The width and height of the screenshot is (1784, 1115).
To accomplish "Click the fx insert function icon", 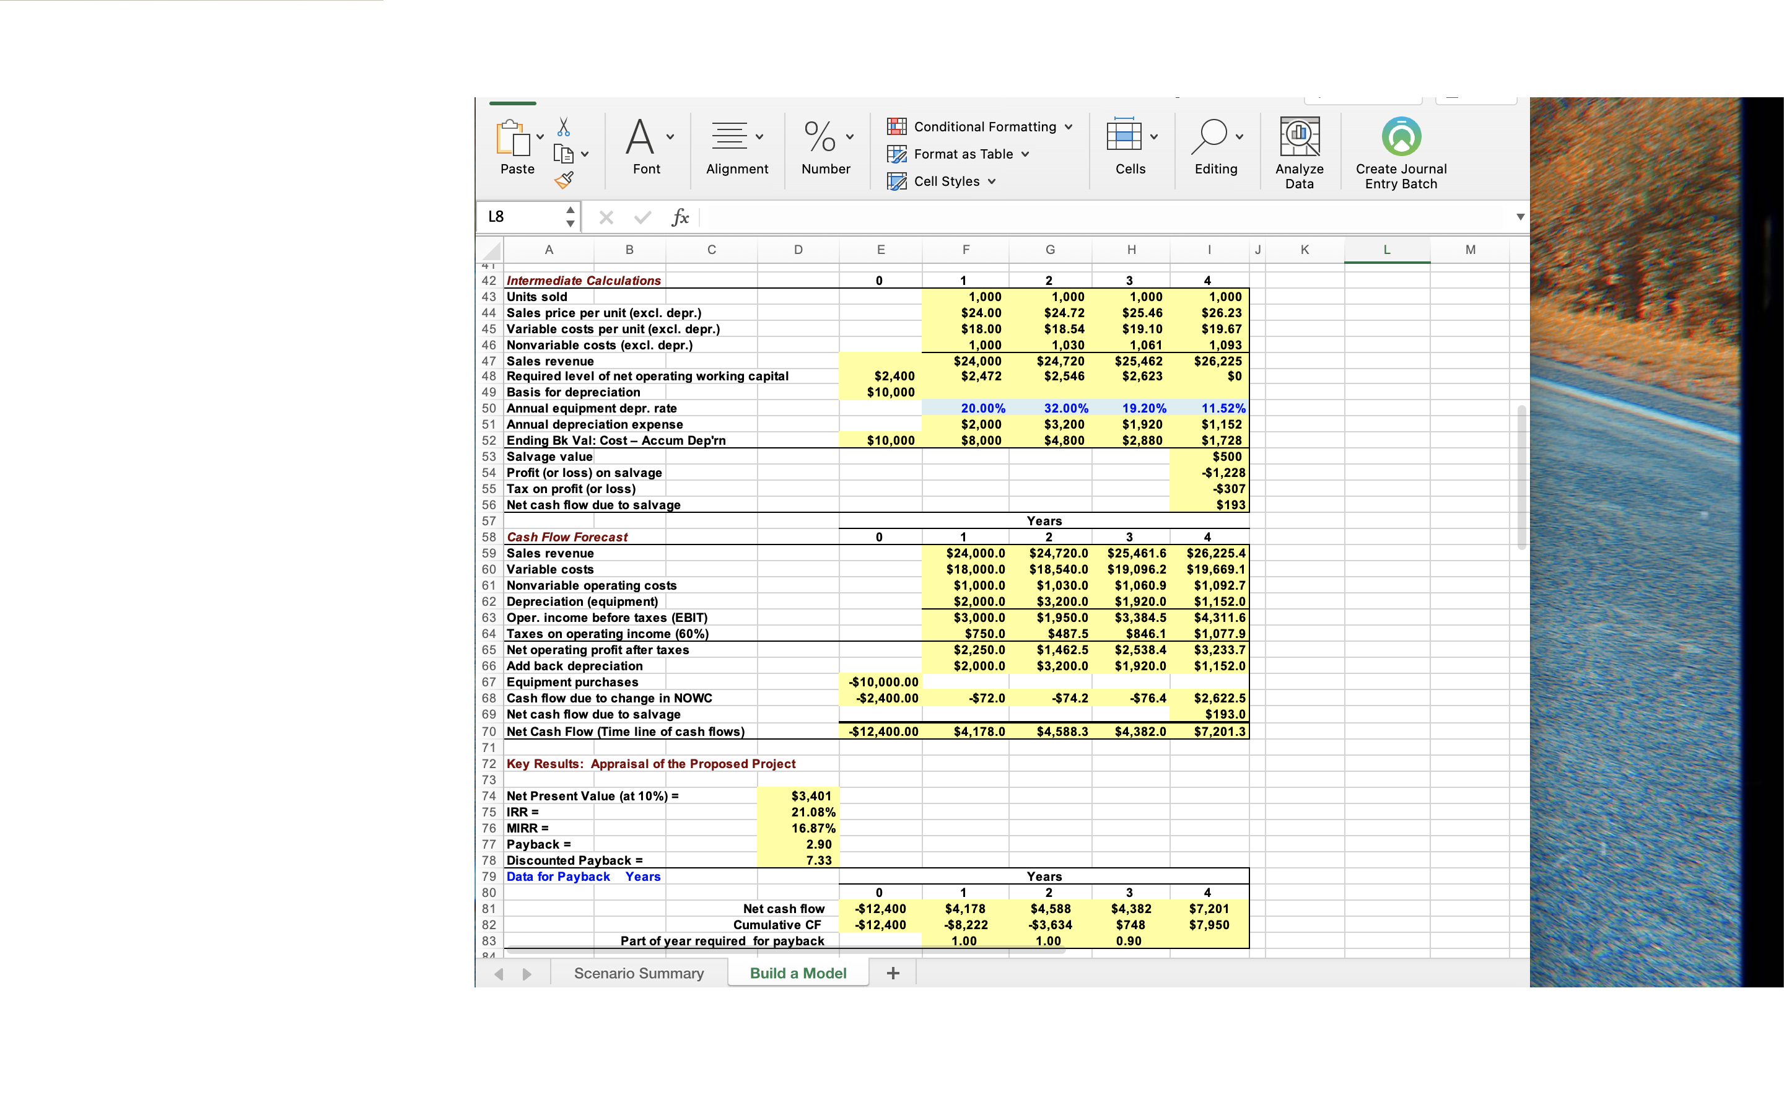I will [680, 217].
